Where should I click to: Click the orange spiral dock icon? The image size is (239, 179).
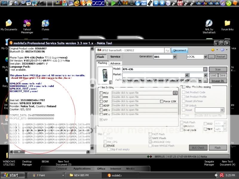(x=77, y=3)
